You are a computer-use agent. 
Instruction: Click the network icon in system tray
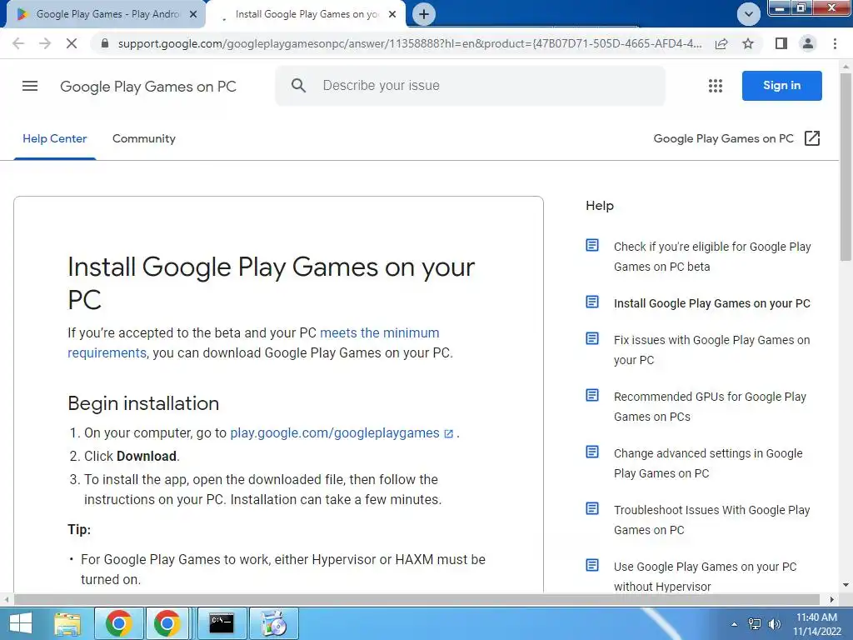pyautogui.click(x=755, y=624)
